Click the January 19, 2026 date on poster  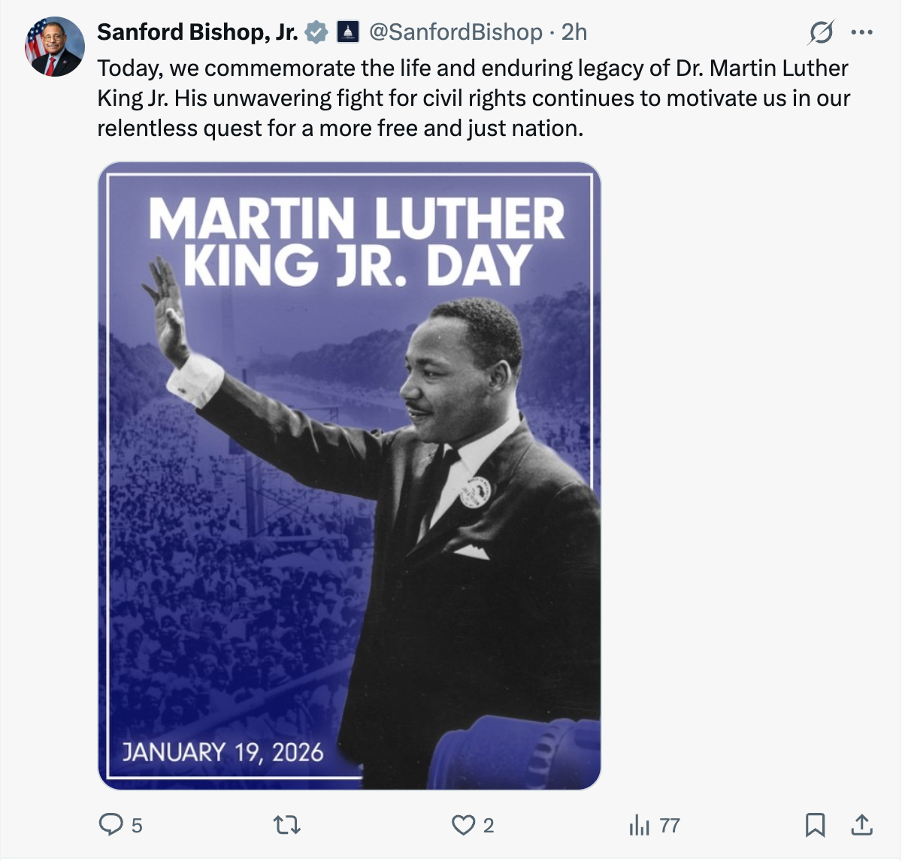coord(222,752)
